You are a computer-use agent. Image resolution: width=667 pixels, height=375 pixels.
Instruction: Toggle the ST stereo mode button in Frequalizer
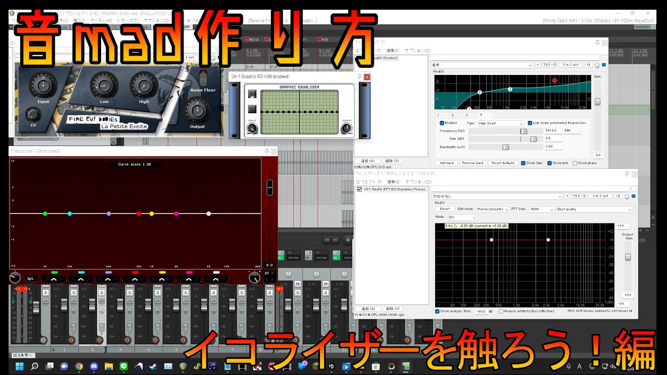point(267,273)
